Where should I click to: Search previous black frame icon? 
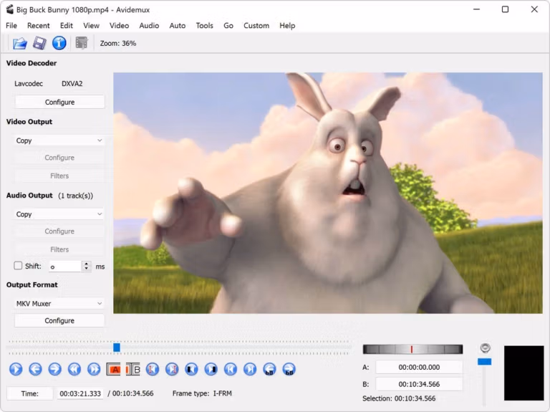point(191,369)
